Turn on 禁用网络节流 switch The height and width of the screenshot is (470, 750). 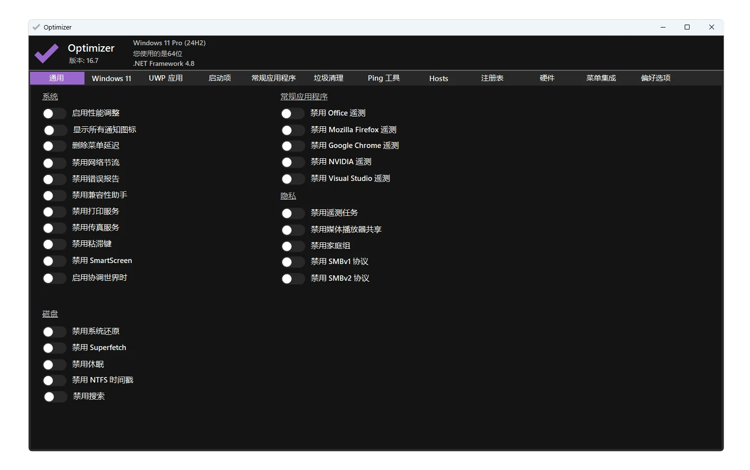tap(54, 163)
